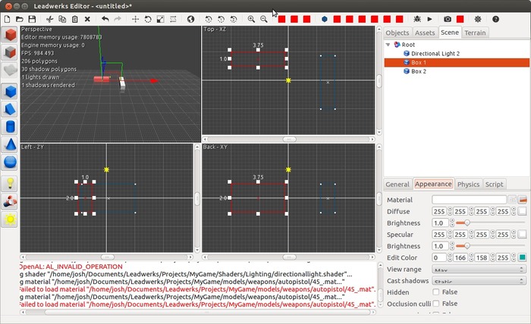
Task: Open help with the question mark icon
Action: [496, 19]
